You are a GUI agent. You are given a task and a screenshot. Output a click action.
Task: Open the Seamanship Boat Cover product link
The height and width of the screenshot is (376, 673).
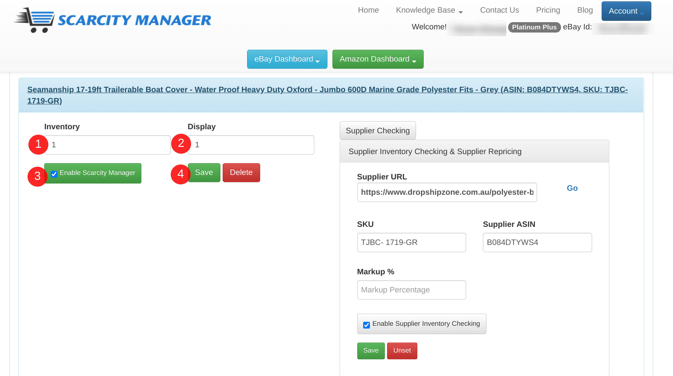tap(327, 95)
